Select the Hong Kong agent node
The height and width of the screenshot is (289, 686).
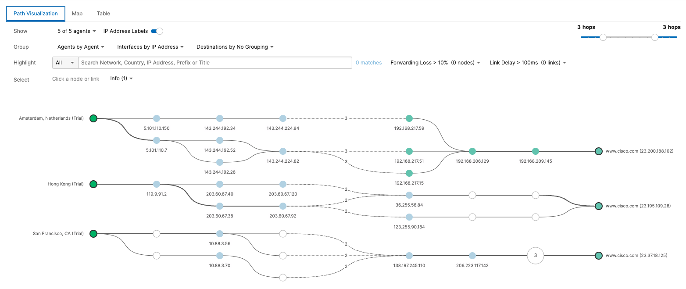(x=93, y=184)
